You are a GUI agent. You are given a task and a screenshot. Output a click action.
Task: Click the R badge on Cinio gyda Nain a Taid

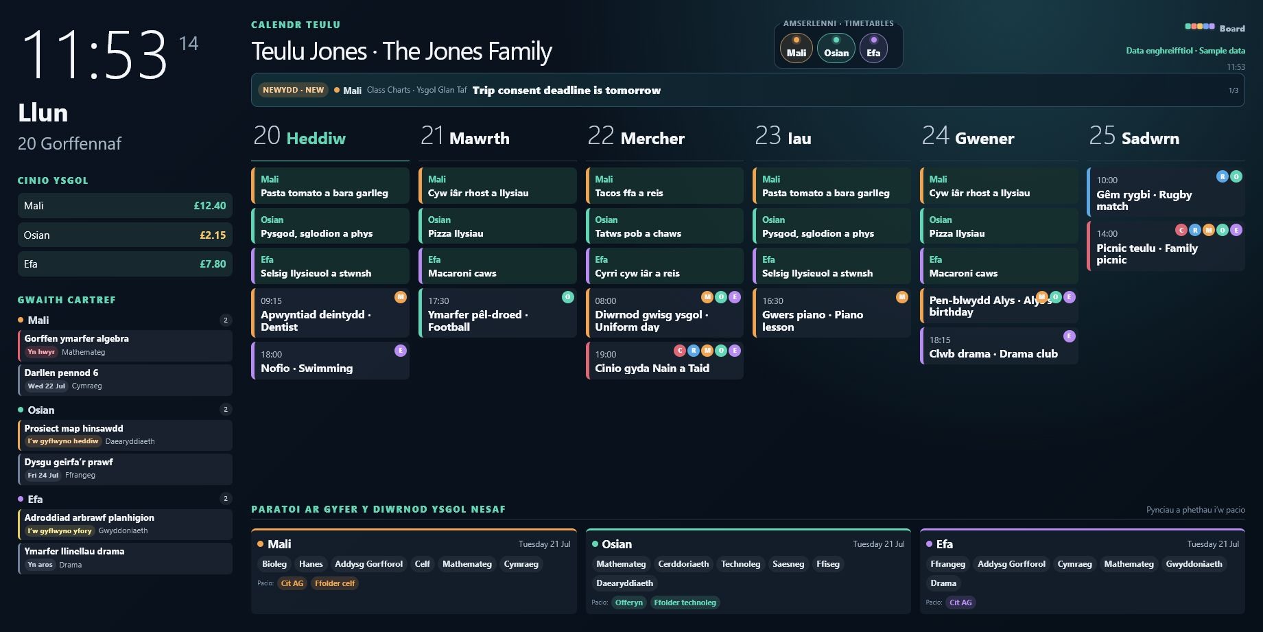click(694, 351)
